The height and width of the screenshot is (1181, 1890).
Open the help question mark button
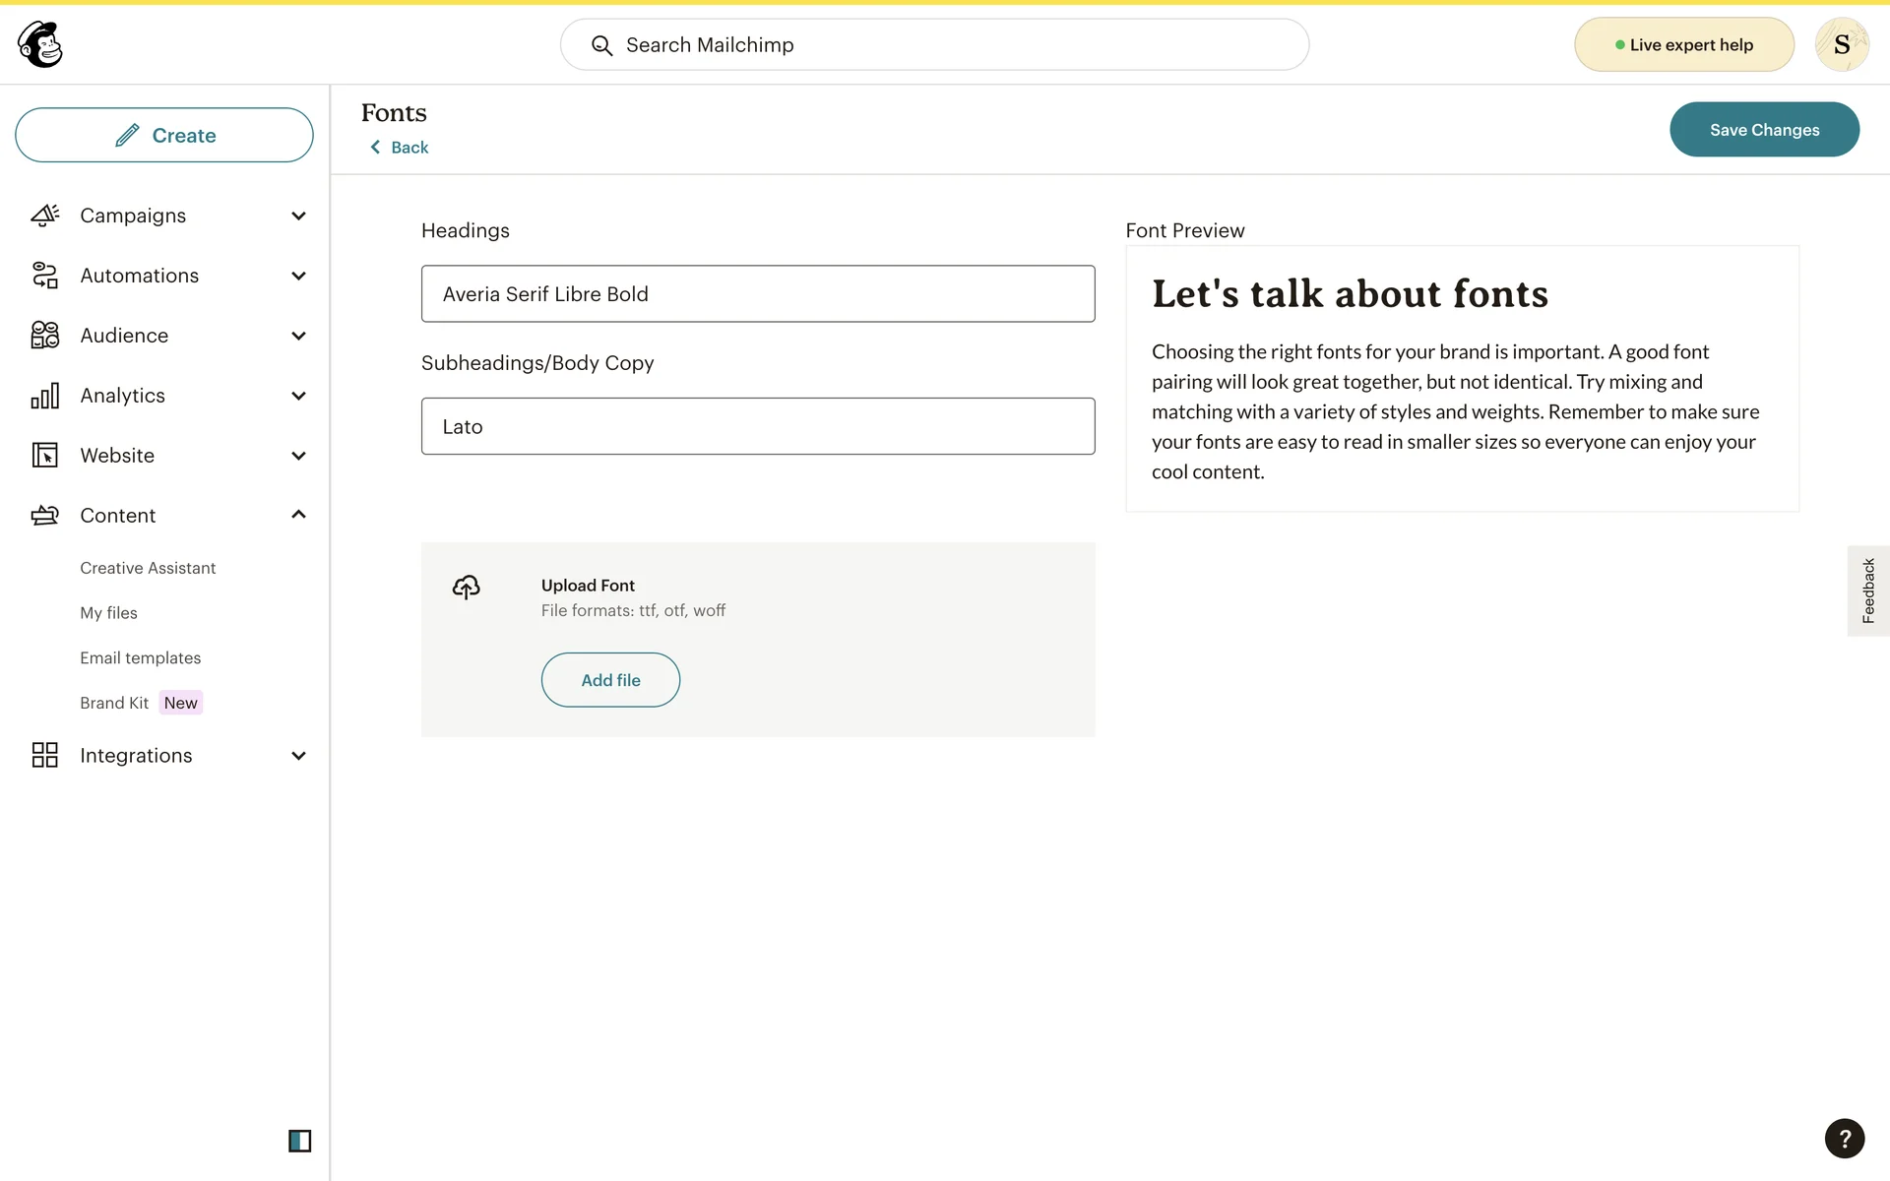pyautogui.click(x=1844, y=1139)
